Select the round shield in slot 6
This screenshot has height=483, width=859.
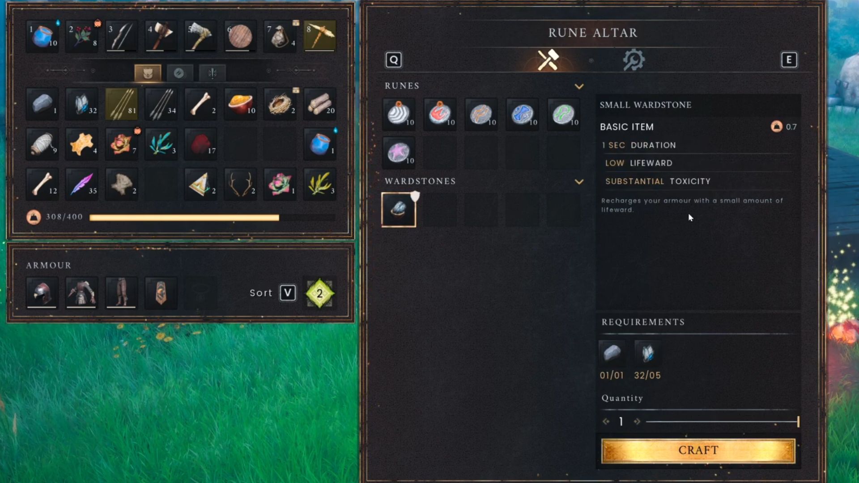[240, 36]
